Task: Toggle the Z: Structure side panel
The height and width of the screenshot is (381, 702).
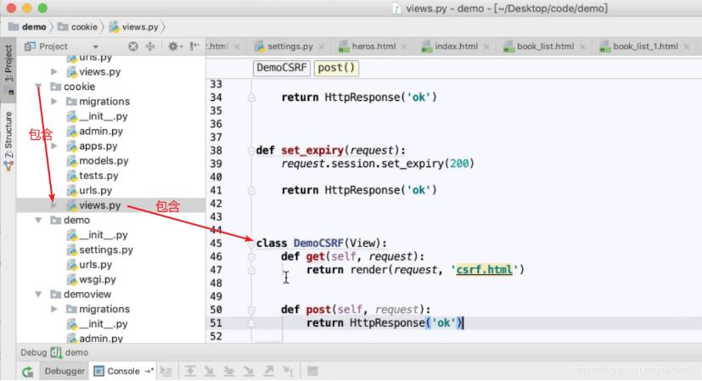Action: coord(8,136)
